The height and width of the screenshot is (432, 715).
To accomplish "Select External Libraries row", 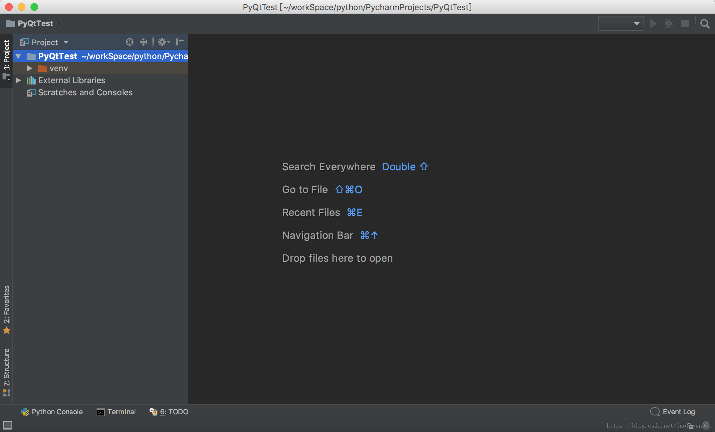I will (x=101, y=80).
